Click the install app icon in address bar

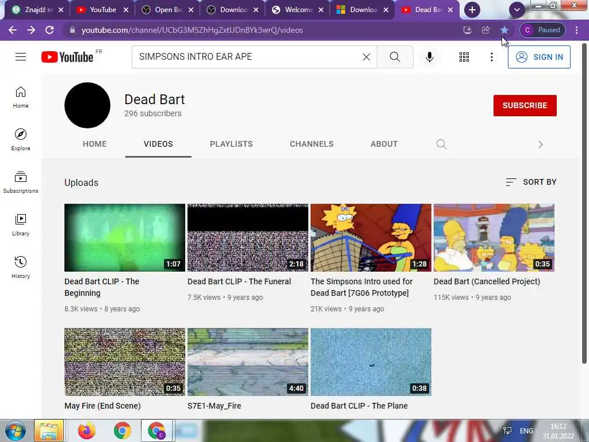click(x=467, y=30)
